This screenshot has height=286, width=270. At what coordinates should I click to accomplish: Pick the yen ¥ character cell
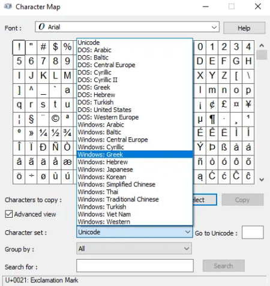(248, 104)
